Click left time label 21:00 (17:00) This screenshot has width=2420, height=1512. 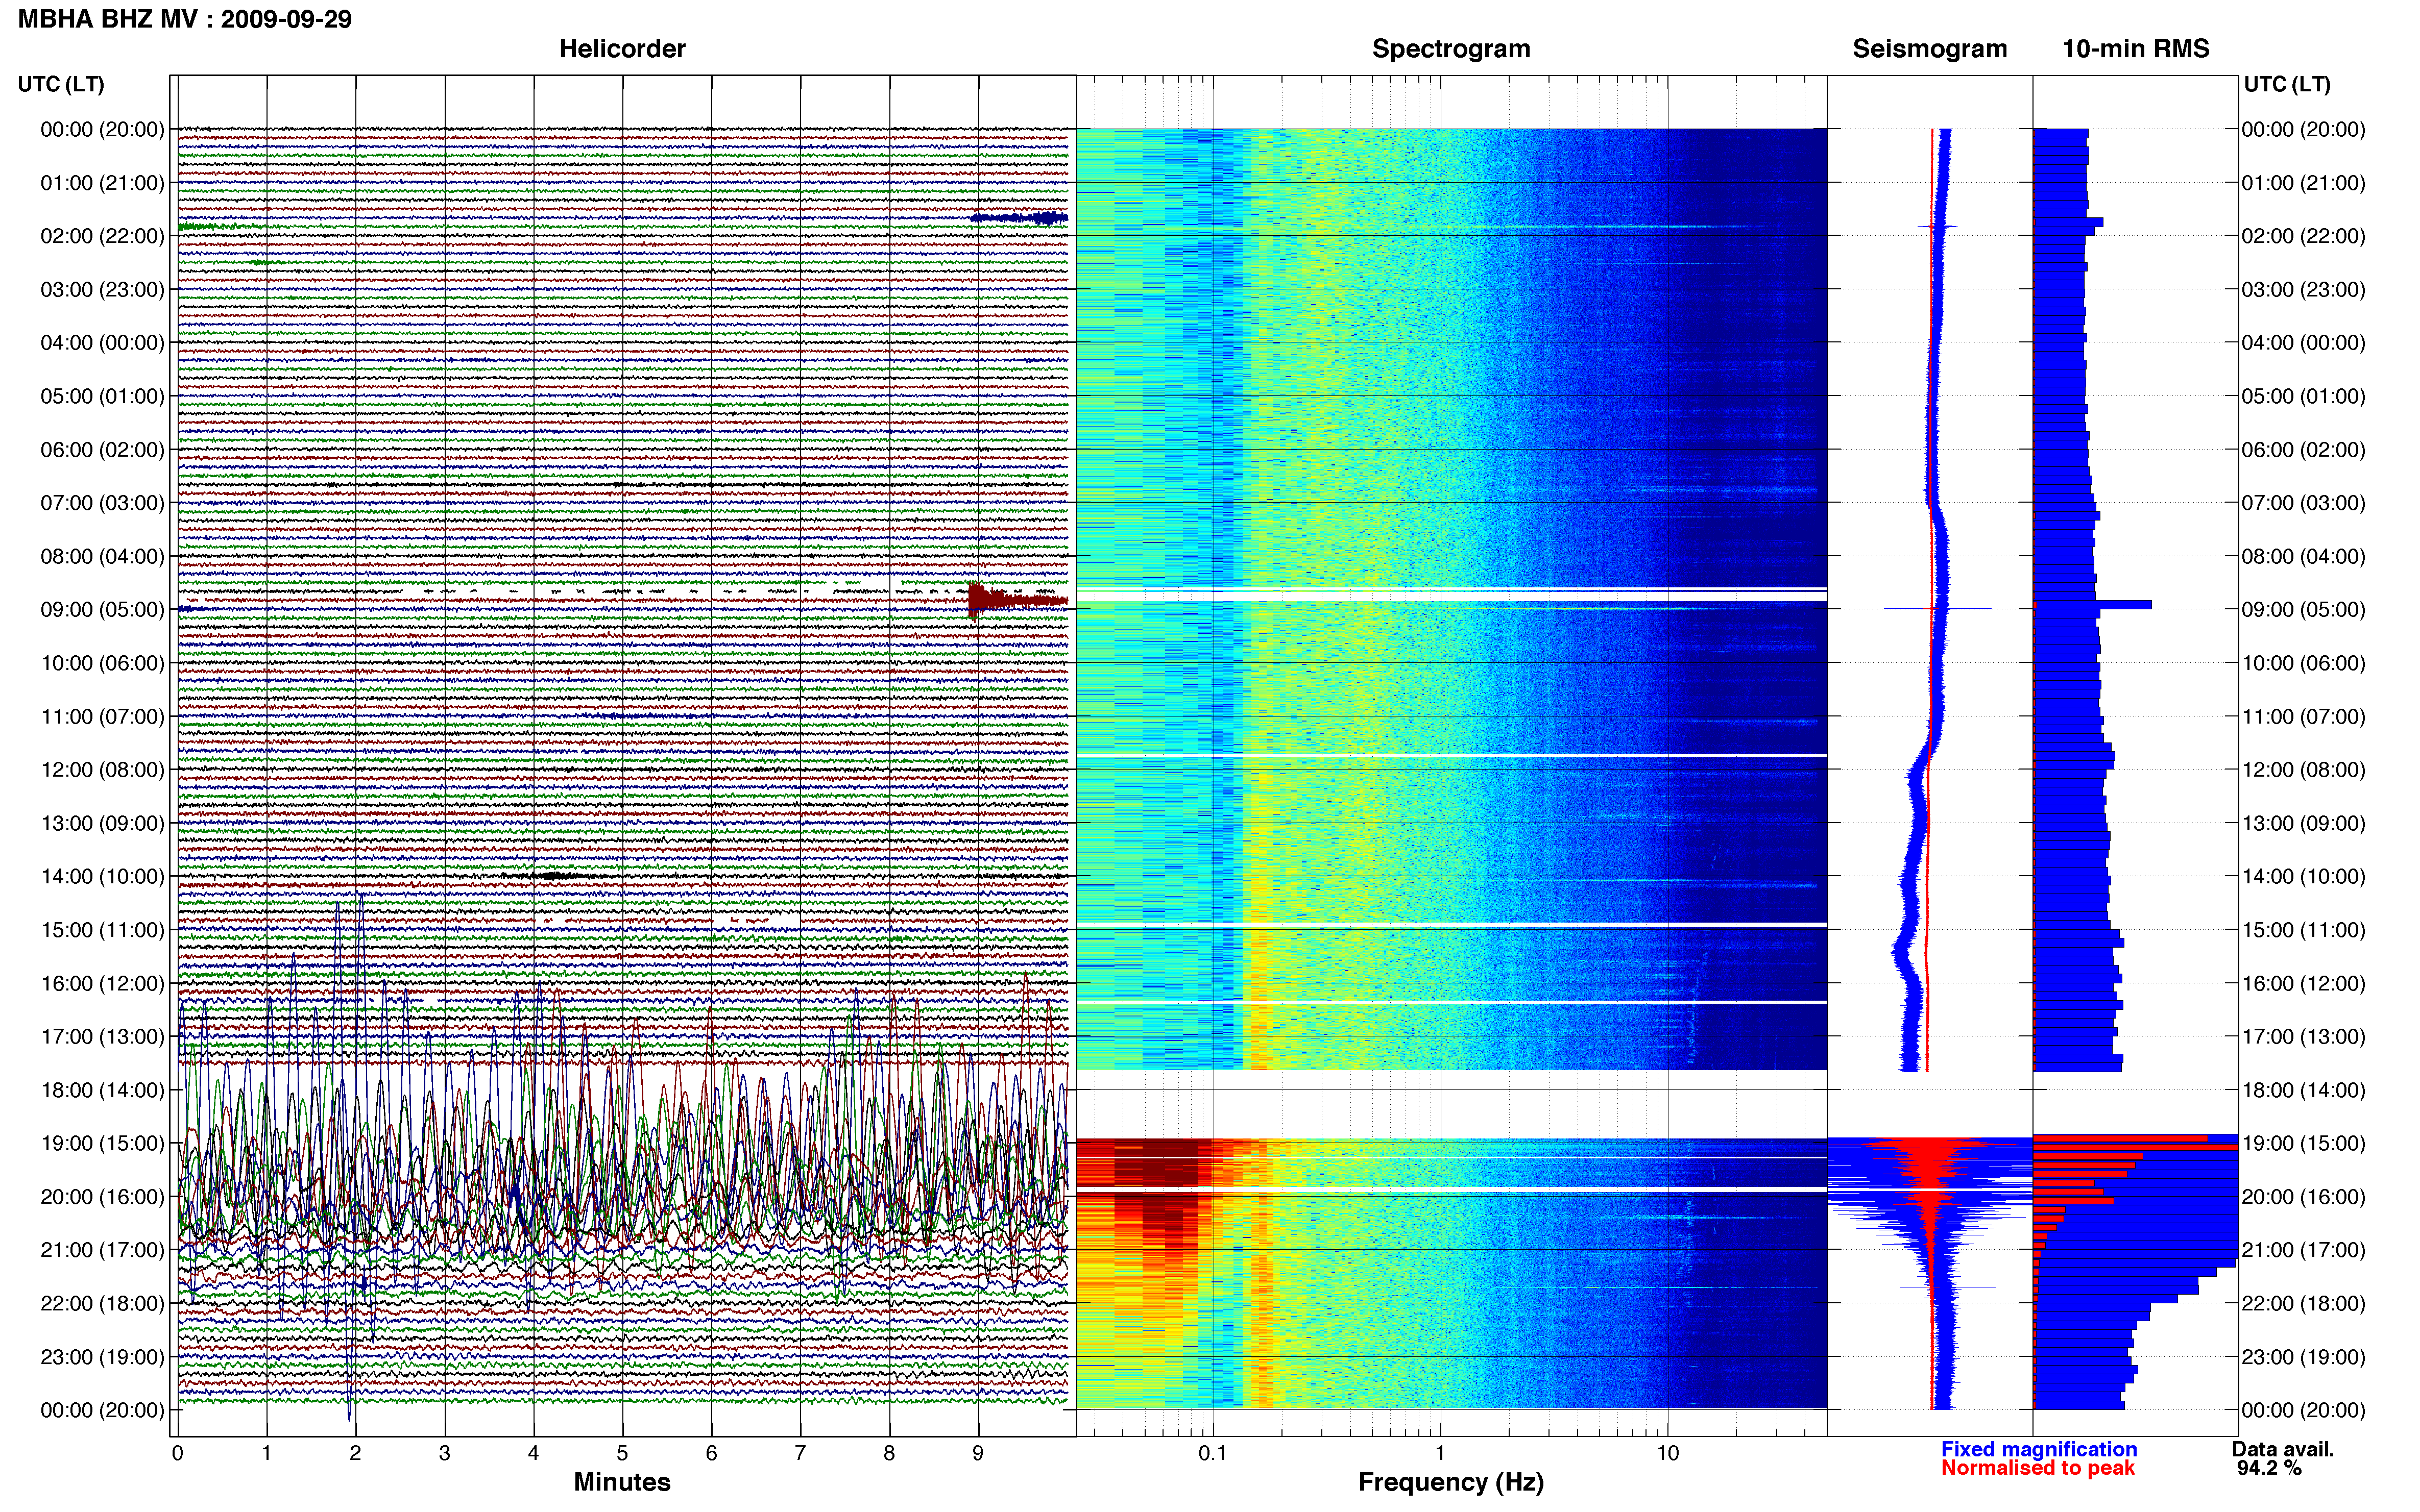coord(102,1250)
